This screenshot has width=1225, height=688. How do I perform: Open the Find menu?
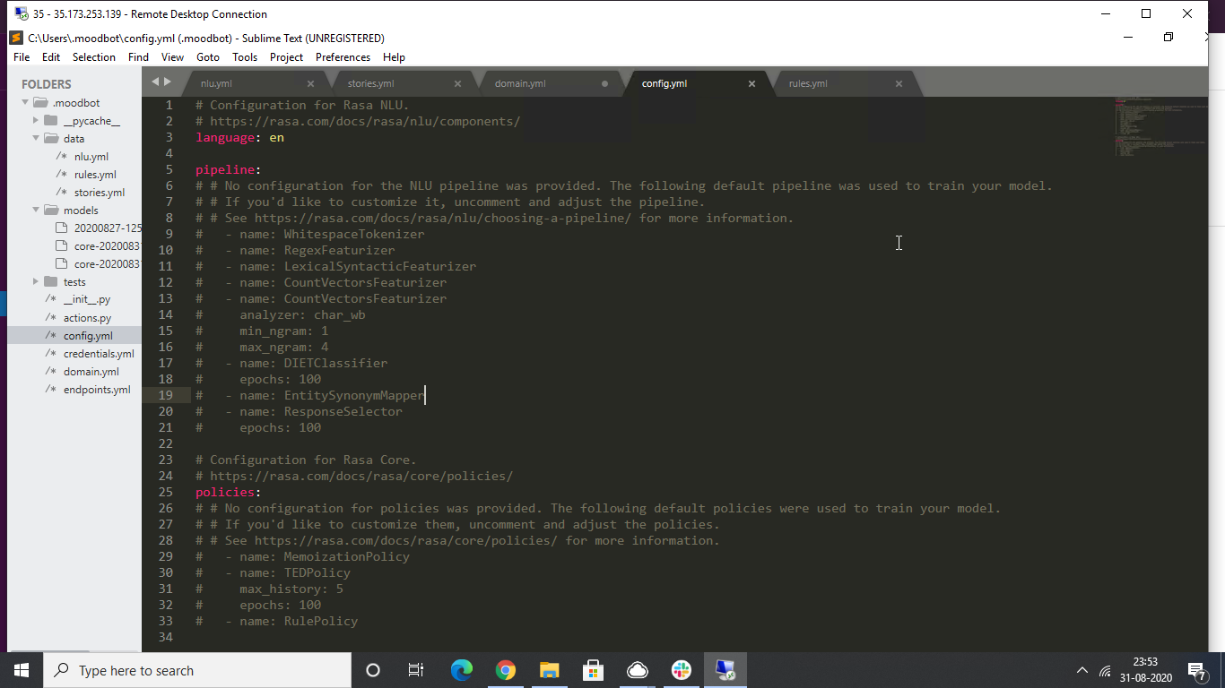point(138,56)
